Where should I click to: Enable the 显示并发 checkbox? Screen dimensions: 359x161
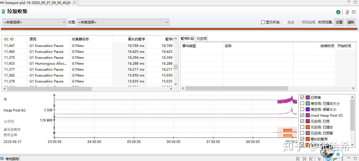[x=263, y=22]
